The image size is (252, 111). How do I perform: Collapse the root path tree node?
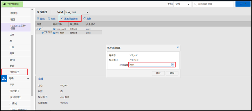(37, 29)
